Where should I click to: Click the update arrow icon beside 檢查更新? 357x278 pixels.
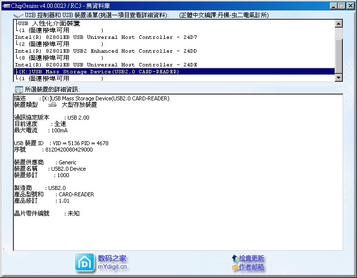235,258
